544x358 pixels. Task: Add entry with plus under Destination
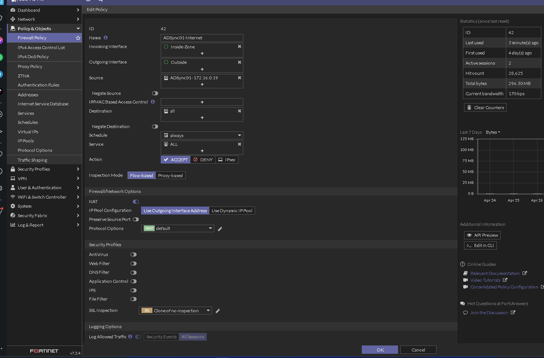click(202, 118)
